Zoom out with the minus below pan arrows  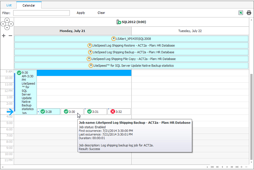tap(10, 36)
